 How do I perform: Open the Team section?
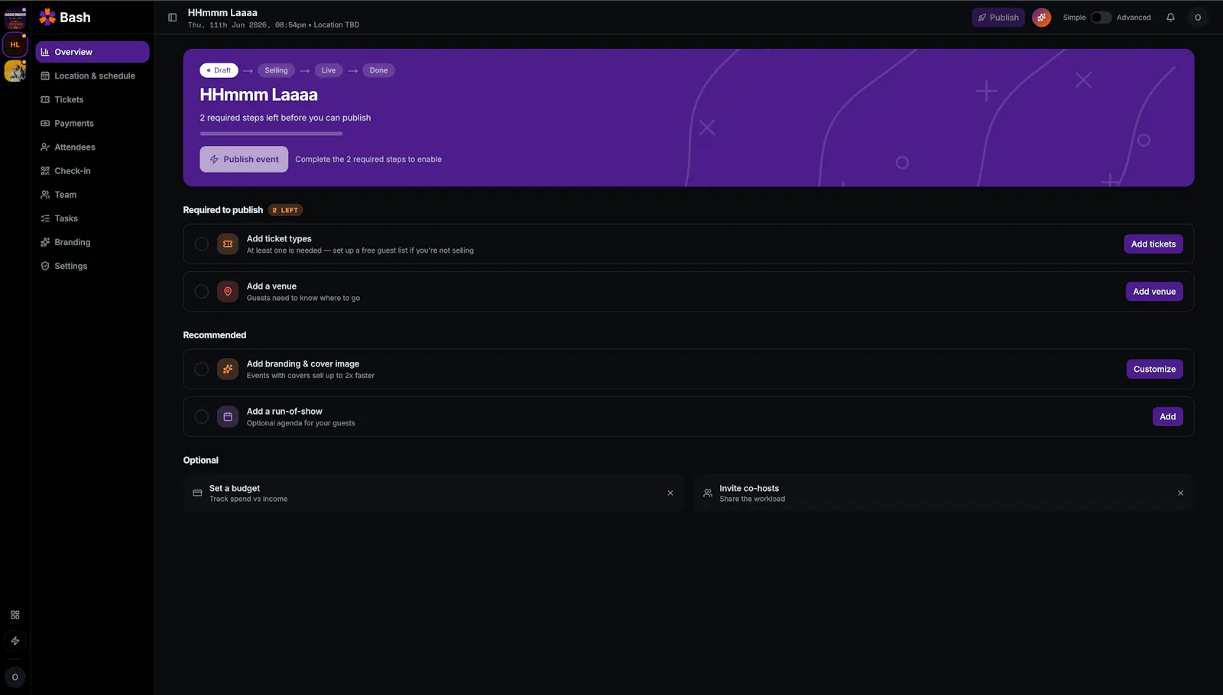tap(92, 194)
